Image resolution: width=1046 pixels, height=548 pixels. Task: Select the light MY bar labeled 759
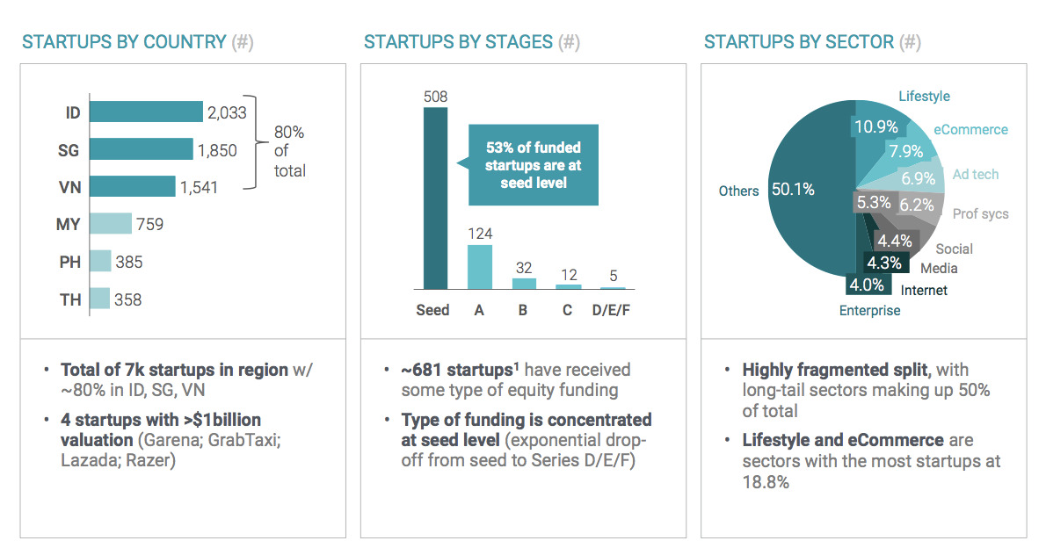tap(110, 224)
